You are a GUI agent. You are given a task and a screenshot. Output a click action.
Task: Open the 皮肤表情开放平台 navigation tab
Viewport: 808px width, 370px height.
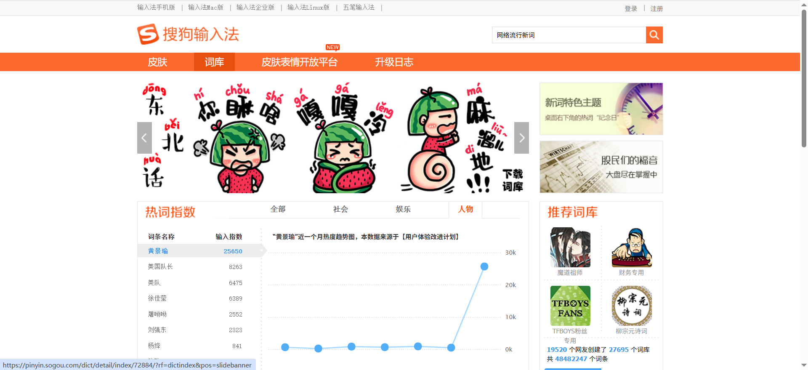coord(299,62)
